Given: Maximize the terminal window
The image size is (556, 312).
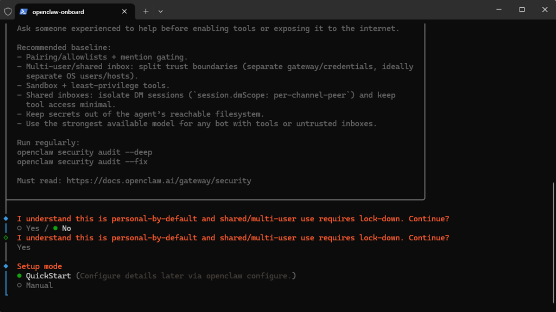Looking at the screenshot, I should (522, 10).
